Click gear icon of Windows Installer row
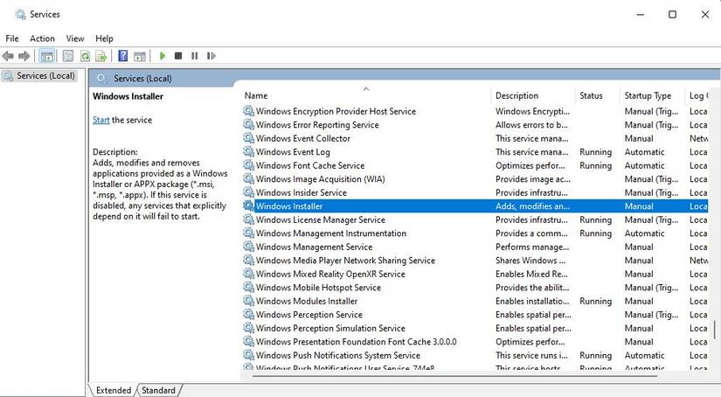Viewport: 721px width, 397px height. pyautogui.click(x=249, y=206)
